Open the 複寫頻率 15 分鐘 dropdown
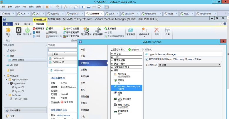Viewport: 229px width, 119px height. click(x=220, y=64)
